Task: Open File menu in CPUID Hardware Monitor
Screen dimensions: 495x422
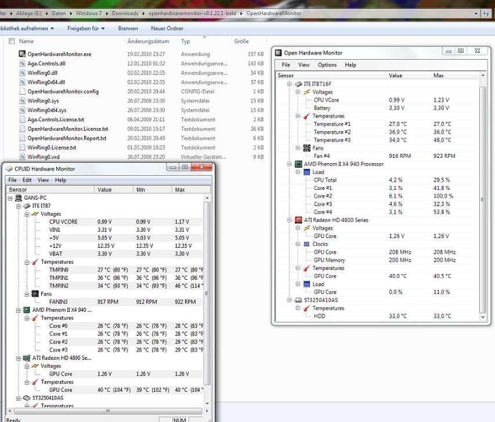Action: tap(12, 180)
